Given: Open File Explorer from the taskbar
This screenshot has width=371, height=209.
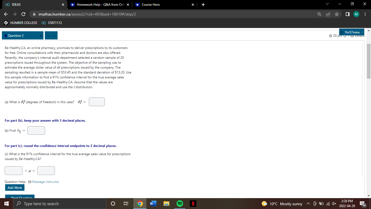Looking at the screenshot, I should point(166,204).
